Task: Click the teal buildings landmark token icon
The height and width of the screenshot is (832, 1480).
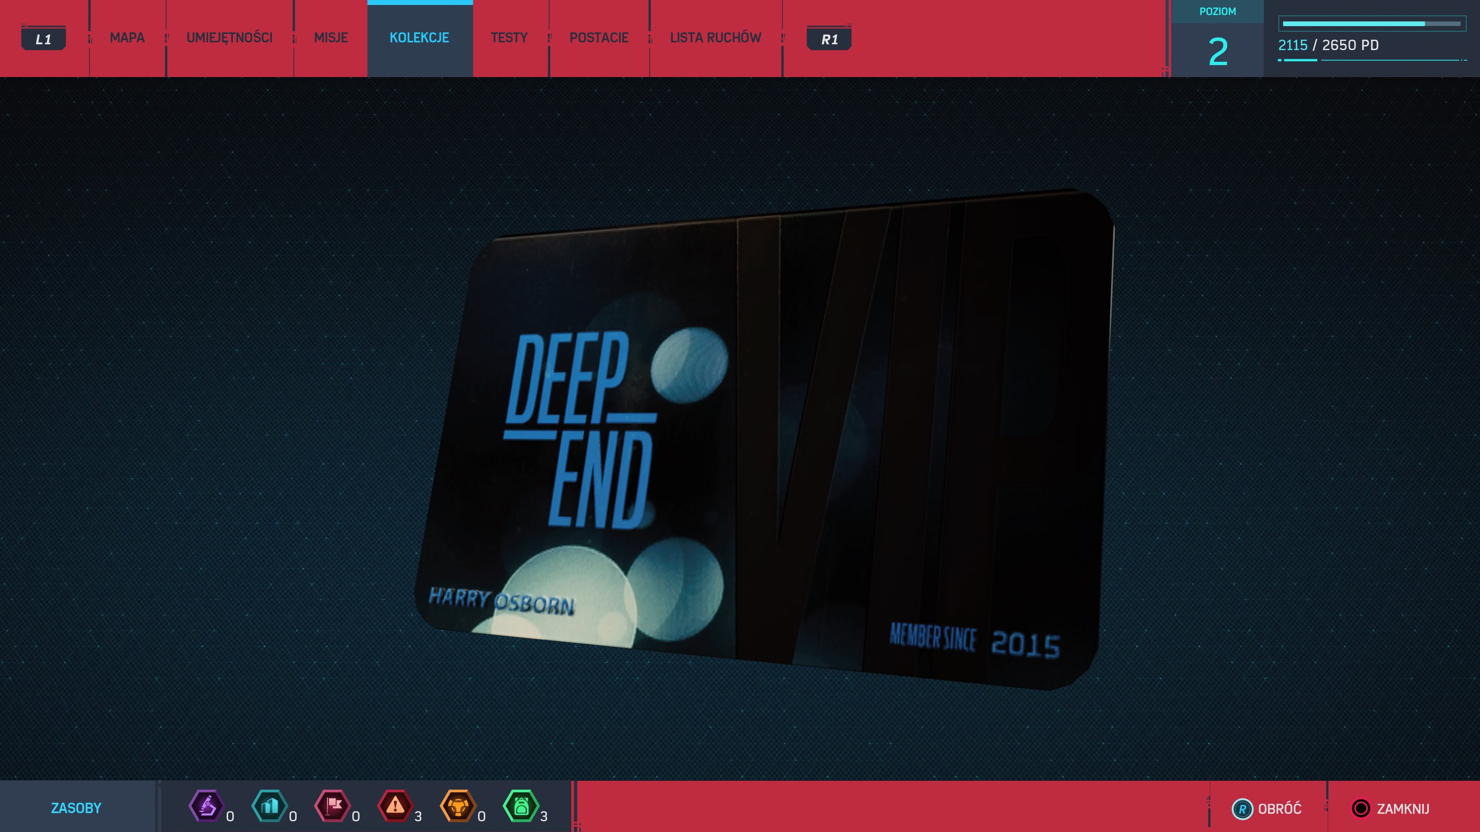Action: click(269, 806)
